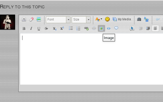Open the text color picker

pyautogui.click(x=99, y=19)
